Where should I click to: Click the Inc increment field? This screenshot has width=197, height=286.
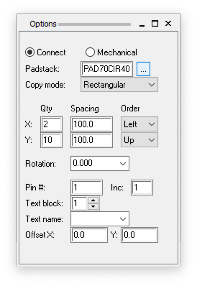pos(142,188)
